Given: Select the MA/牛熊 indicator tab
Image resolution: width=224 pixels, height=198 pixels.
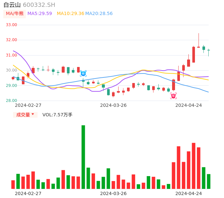Looking at the screenshot, I should (15, 14).
